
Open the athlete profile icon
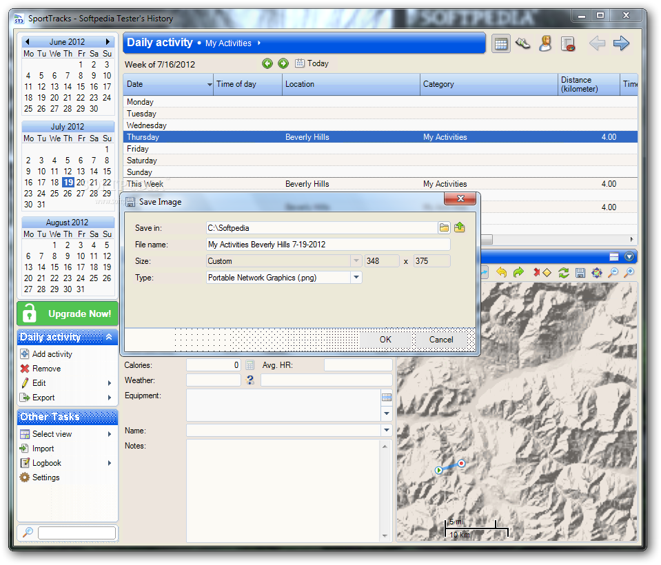point(545,43)
